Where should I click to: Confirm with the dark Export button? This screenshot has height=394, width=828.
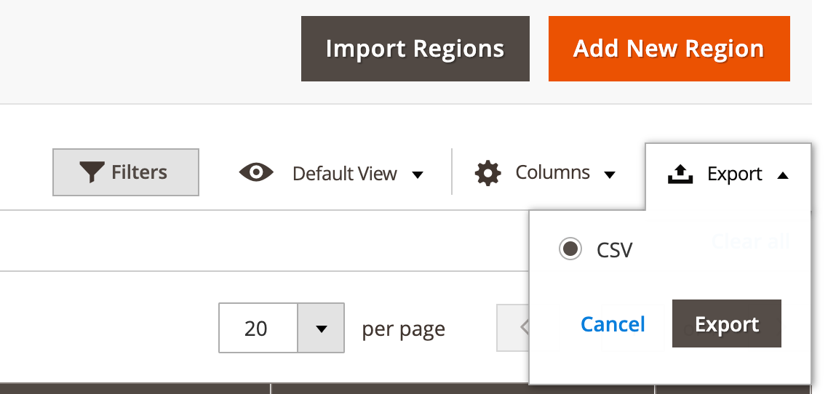[x=727, y=323]
